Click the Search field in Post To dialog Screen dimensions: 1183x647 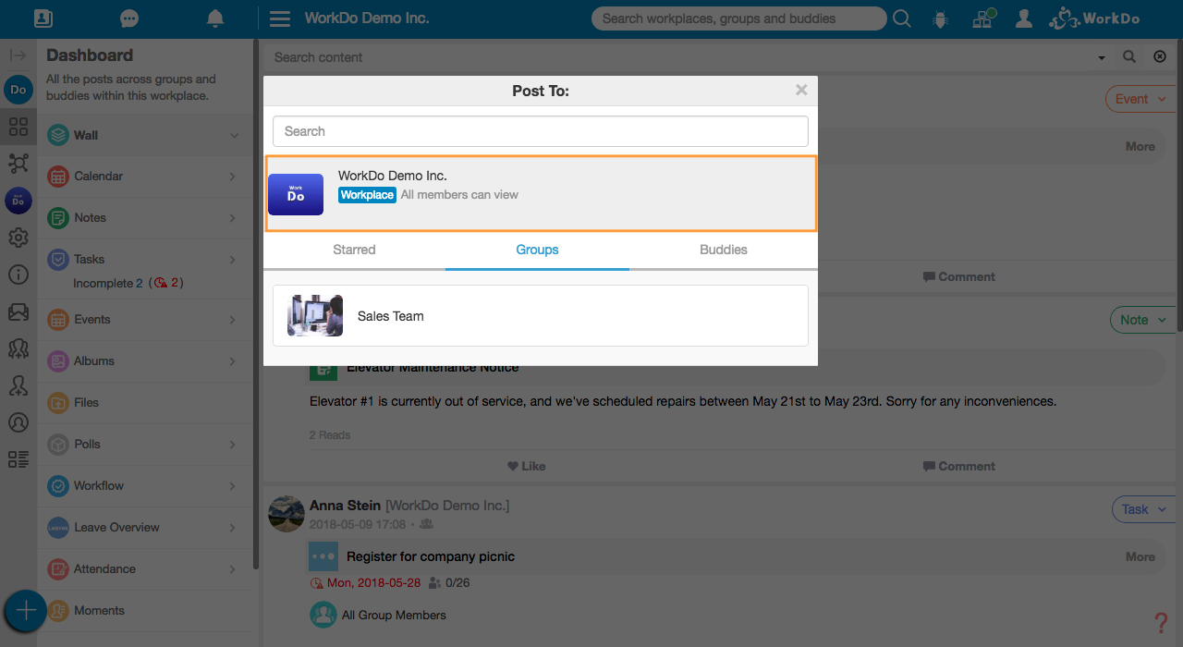tap(541, 131)
